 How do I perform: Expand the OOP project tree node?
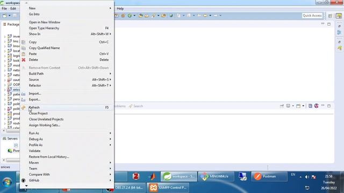[5, 85]
